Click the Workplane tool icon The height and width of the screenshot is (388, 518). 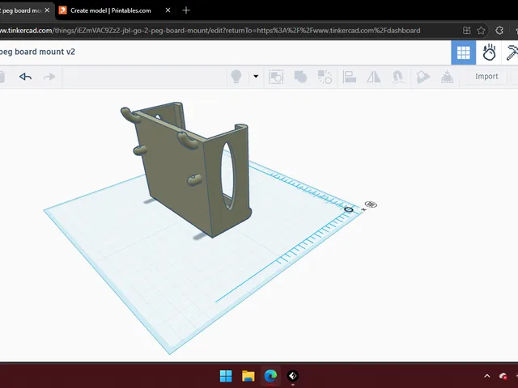point(447,77)
